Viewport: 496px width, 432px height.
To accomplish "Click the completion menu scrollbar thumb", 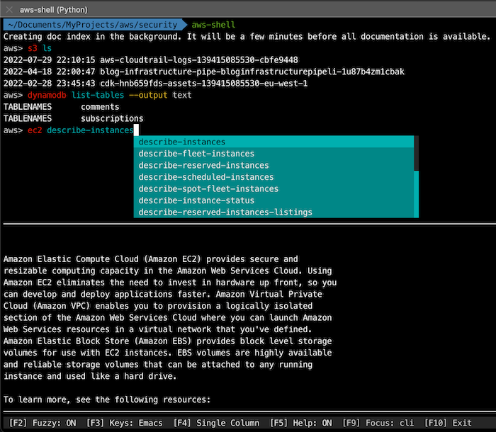I will coord(417,153).
